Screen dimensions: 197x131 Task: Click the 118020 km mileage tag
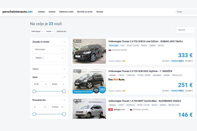[x=131, y=75]
